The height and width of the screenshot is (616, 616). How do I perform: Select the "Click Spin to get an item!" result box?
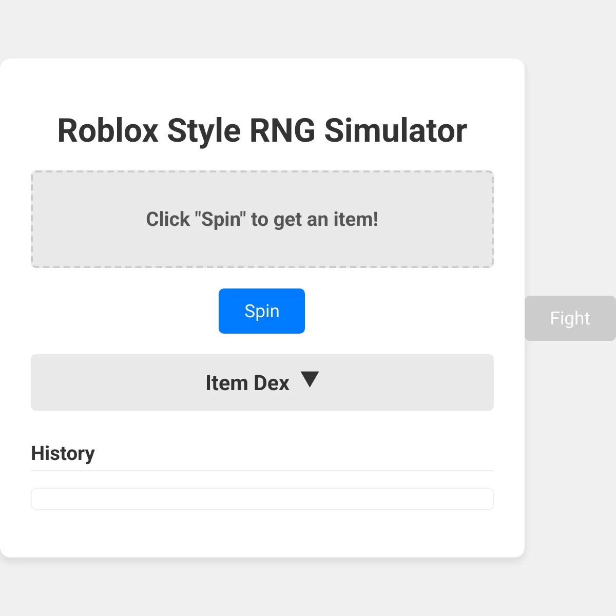click(x=262, y=219)
